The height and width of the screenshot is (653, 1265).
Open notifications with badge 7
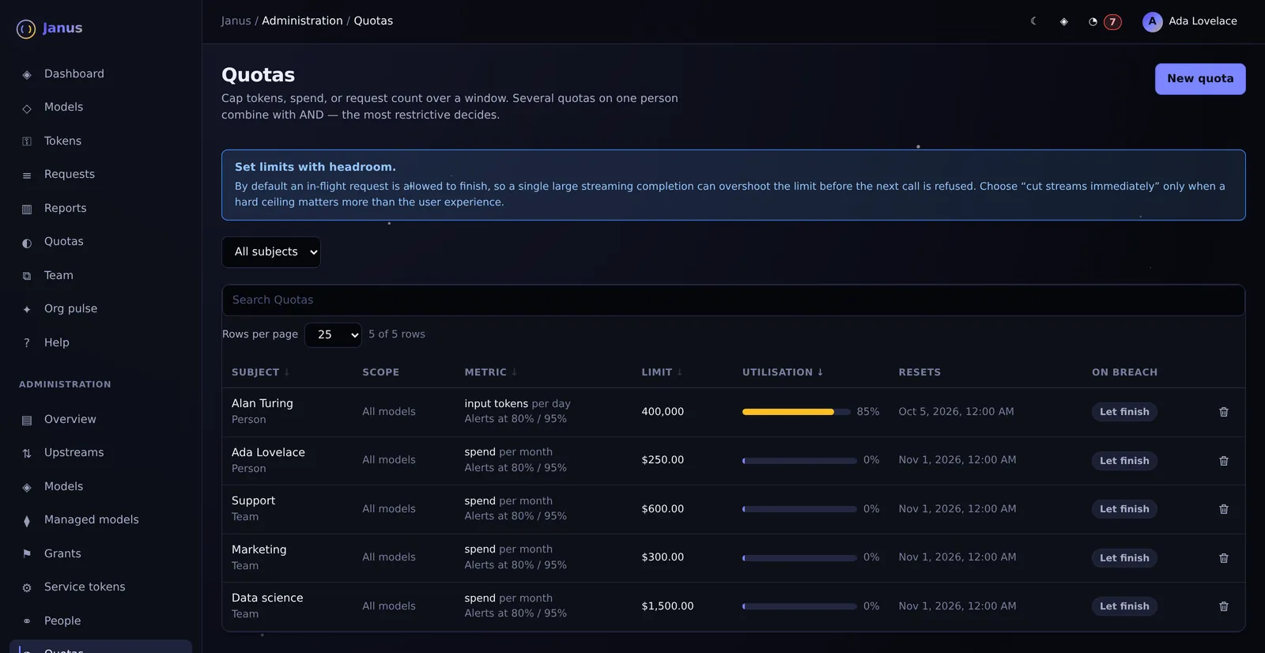[x=1105, y=21]
